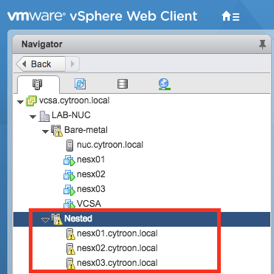
Task: Select the LAB-NUC datacenter
Action: pyautogui.click(x=71, y=115)
